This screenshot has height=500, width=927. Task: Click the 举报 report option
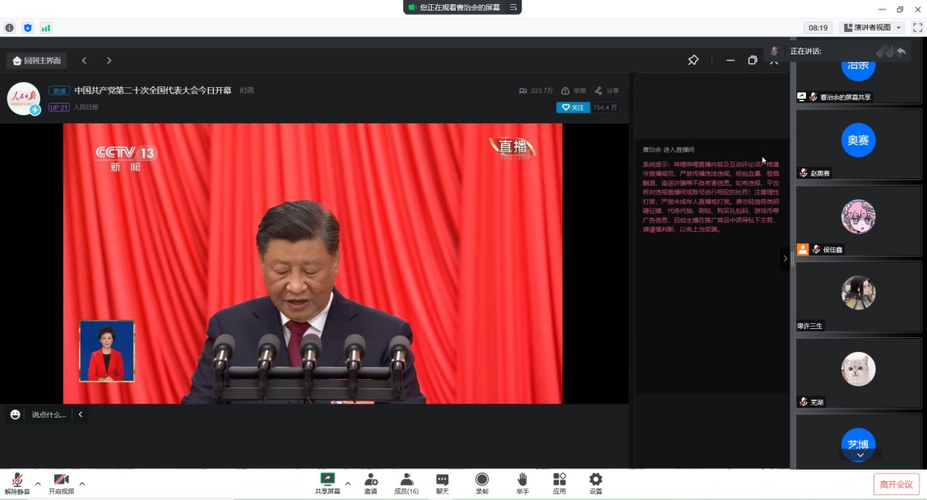coord(574,90)
